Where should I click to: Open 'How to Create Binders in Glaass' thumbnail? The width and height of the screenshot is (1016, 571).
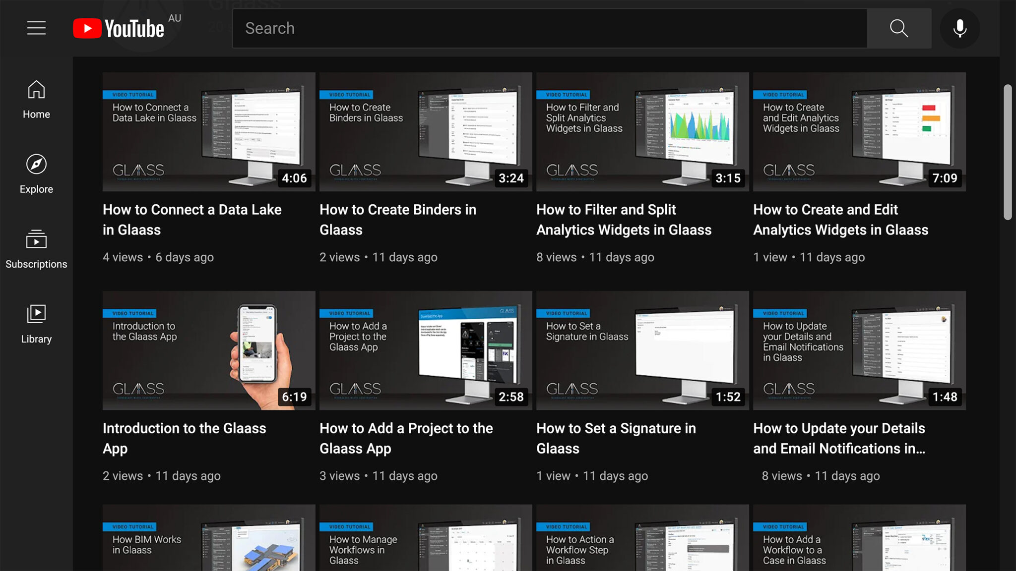coord(426,132)
